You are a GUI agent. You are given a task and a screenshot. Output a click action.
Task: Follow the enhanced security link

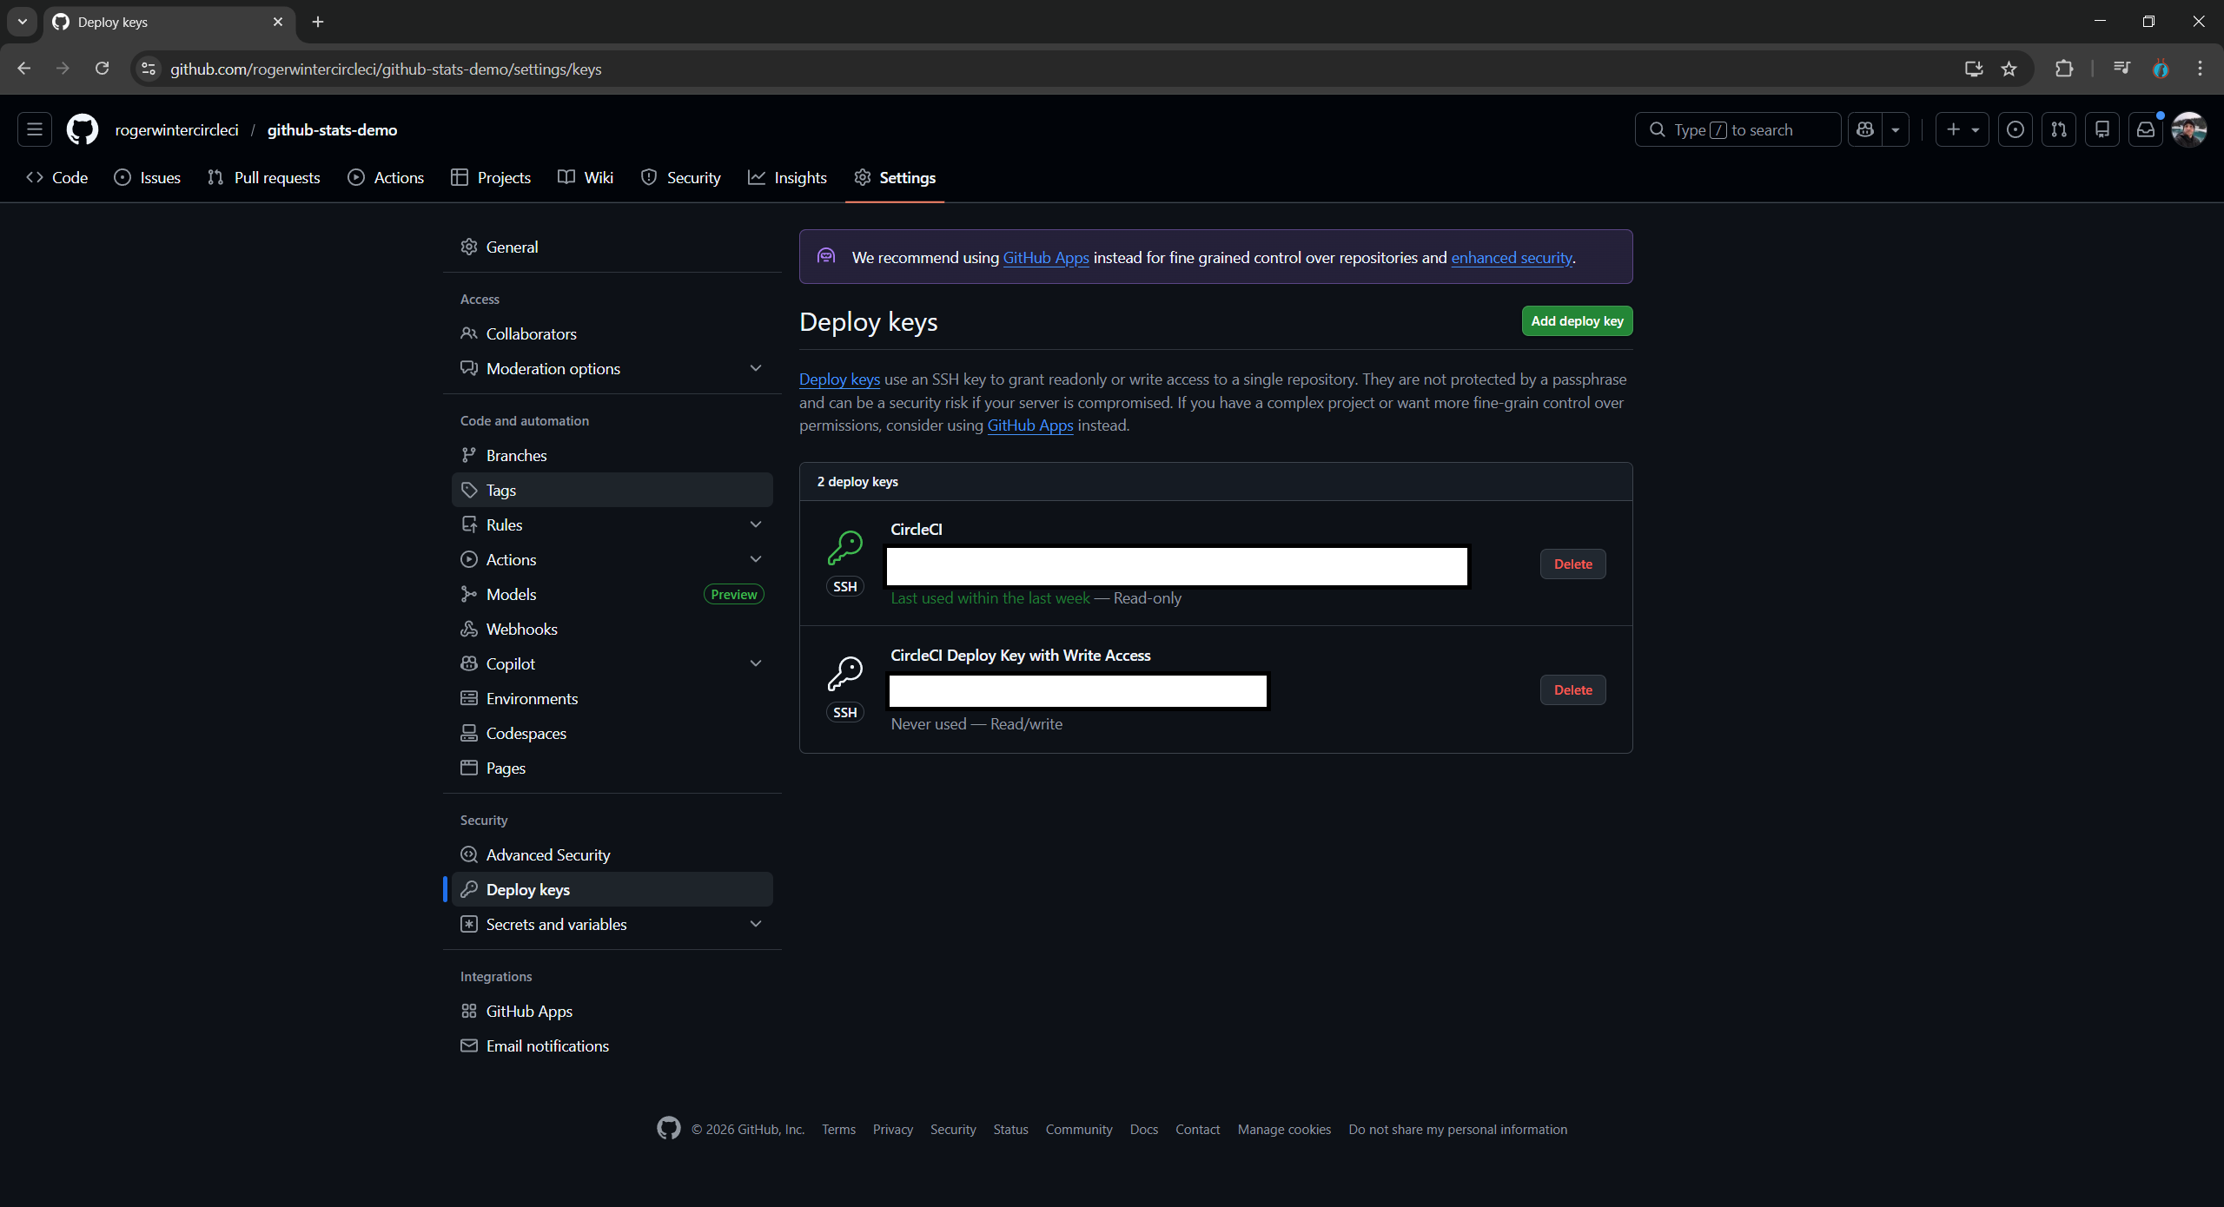tap(1512, 257)
